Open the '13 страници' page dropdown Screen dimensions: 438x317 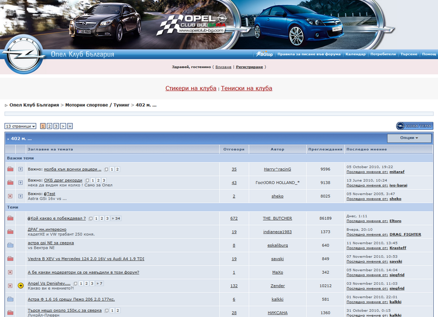coord(20,126)
